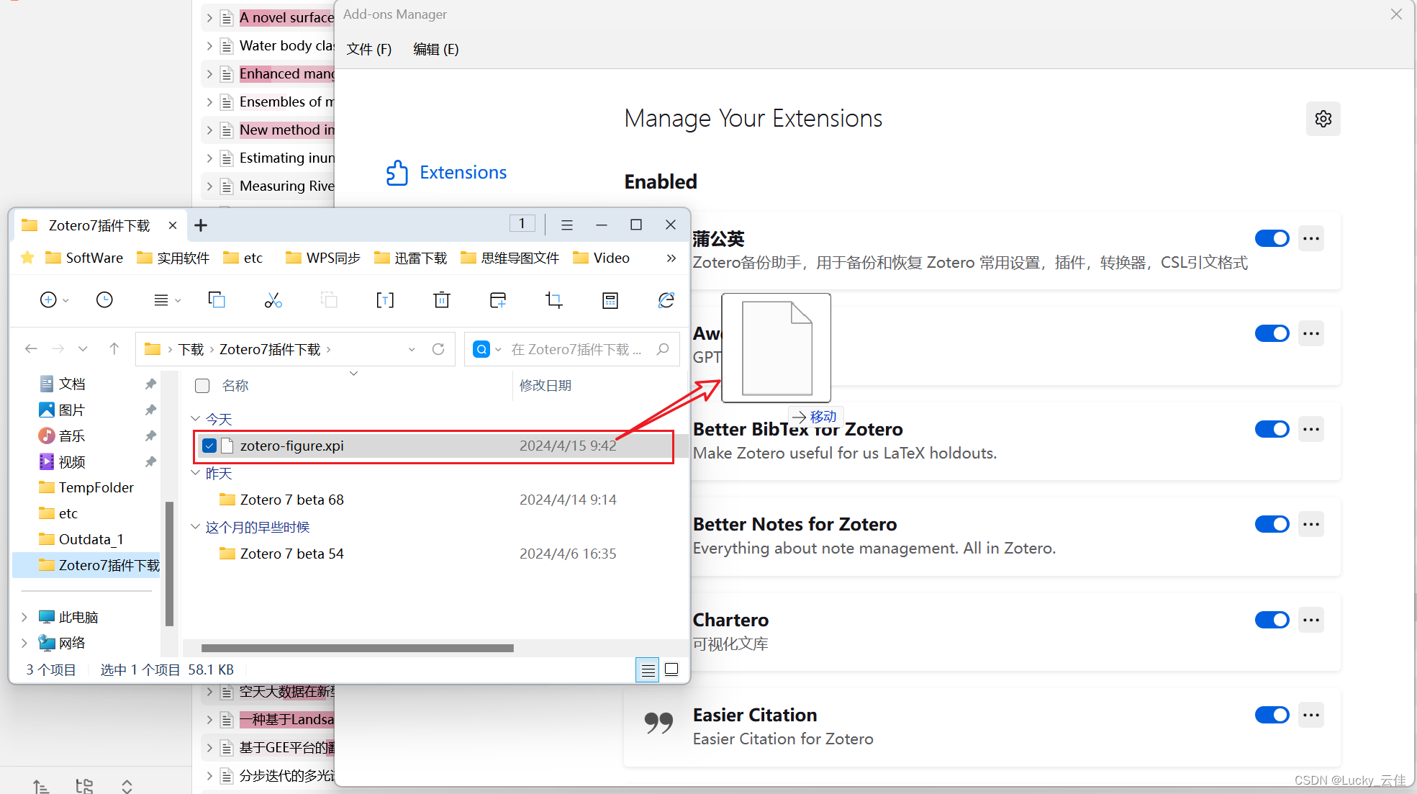Add a new tab in file manager
The height and width of the screenshot is (794, 1417).
click(x=201, y=225)
